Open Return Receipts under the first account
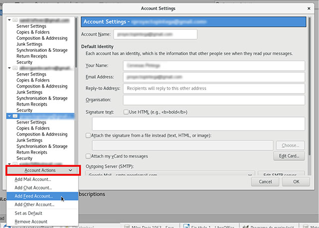The width and height of the screenshot is (319, 228). click(x=32, y=56)
